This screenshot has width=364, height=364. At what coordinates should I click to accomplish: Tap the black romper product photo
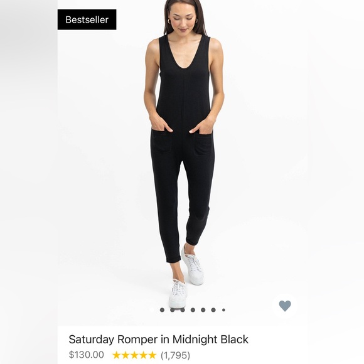[183, 149]
